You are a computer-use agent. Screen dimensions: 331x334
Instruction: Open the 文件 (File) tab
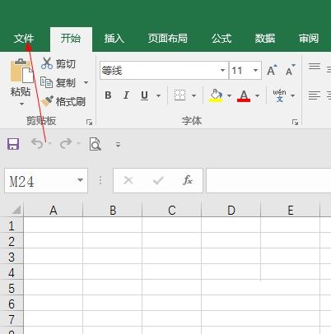click(24, 39)
